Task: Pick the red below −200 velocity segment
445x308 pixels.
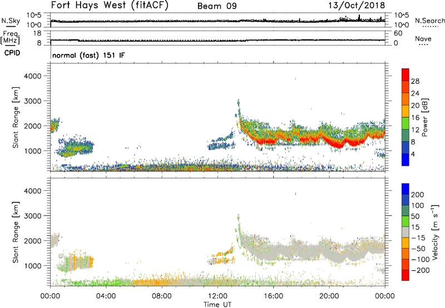Action: pos(406,275)
